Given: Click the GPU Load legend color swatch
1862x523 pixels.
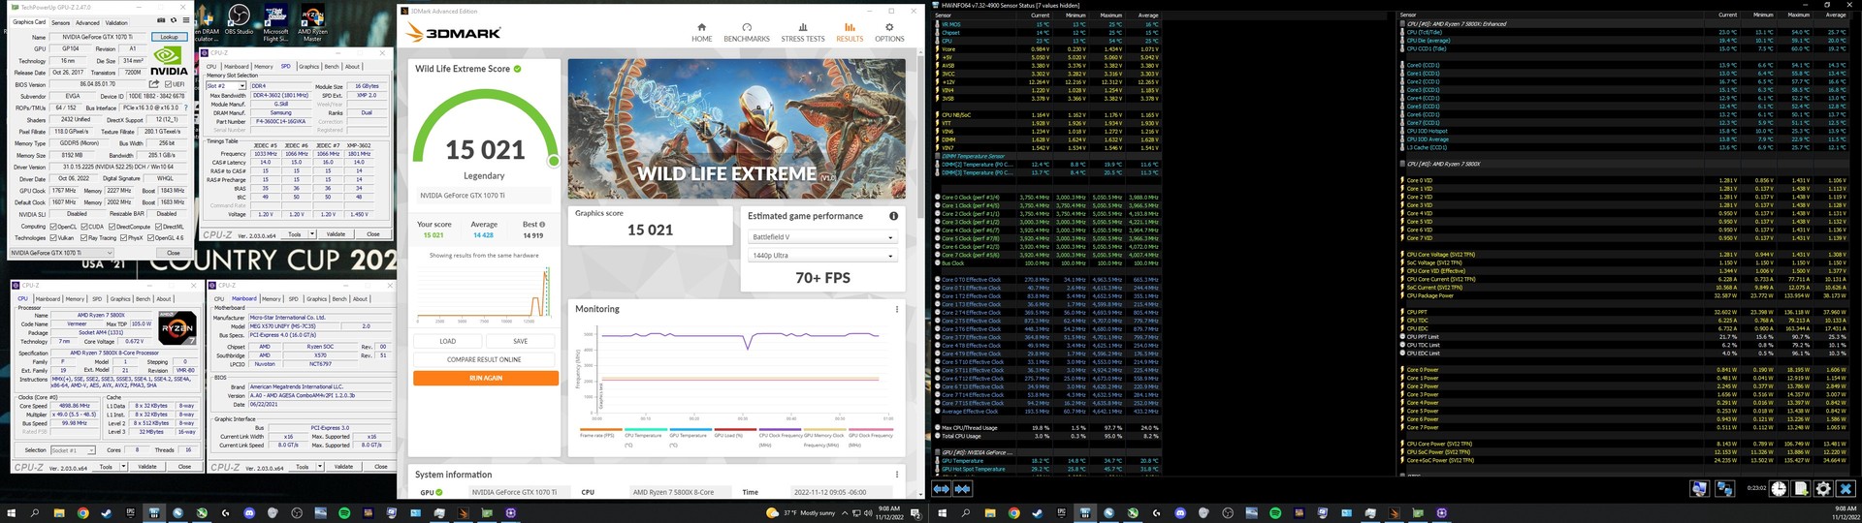Looking at the screenshot, I should click(735, 429).
